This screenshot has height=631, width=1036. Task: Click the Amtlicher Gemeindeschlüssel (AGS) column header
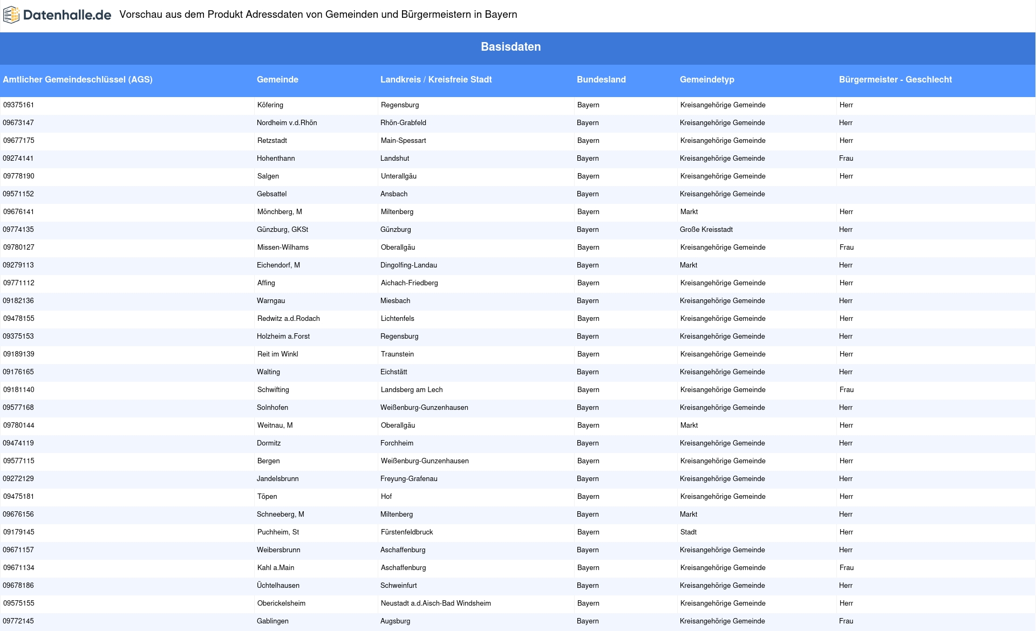78,79
